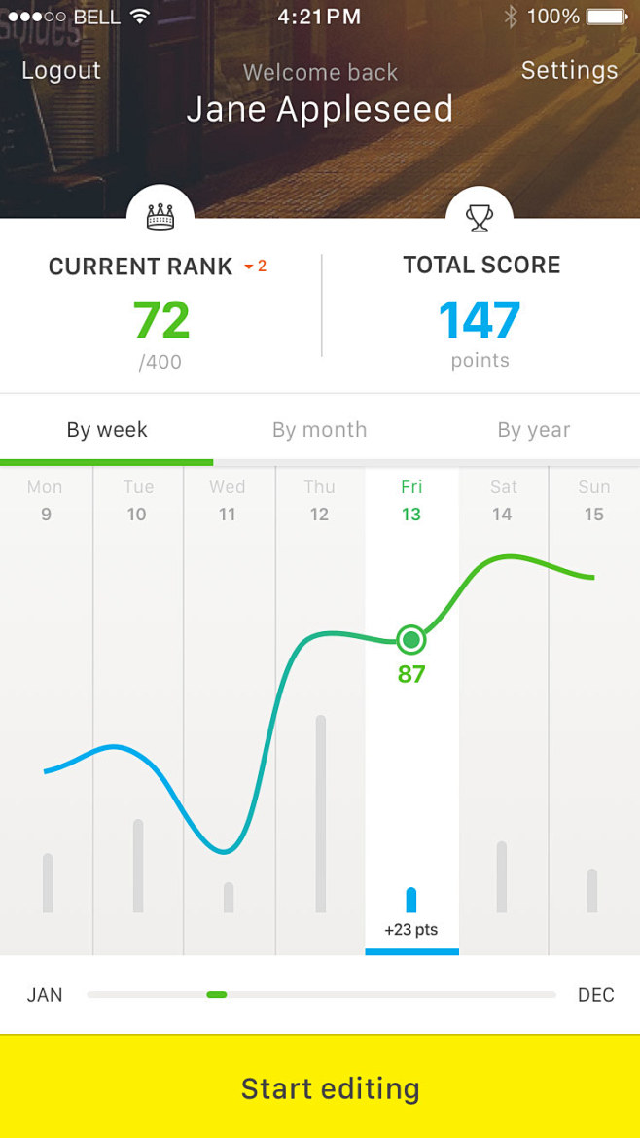Select the Thu 12 column with the tall bar

point(320,711)
